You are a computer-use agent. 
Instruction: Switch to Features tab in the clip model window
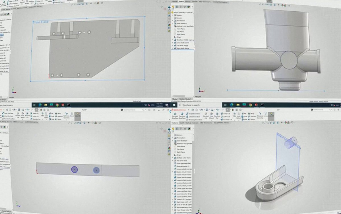coord(175,123)
